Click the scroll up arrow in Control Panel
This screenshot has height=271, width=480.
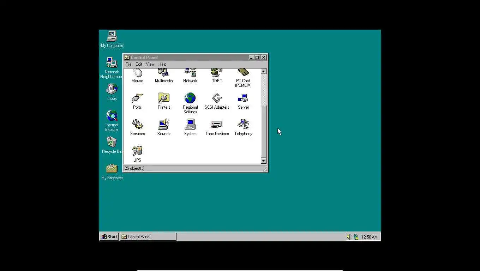(x=263, y=72)
